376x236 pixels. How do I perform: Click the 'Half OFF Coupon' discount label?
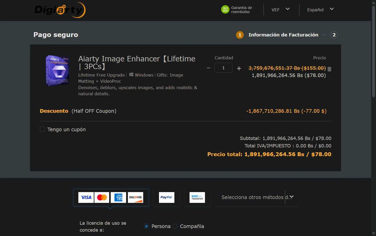94,111
